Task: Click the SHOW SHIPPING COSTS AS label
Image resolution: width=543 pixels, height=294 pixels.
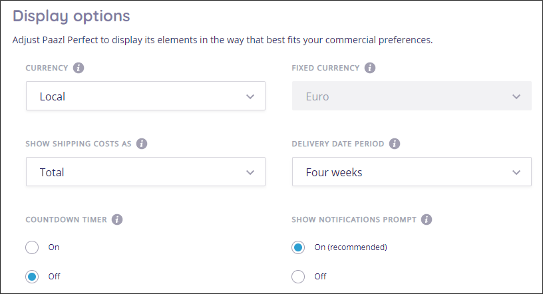Action: click(x=79, y=144)
